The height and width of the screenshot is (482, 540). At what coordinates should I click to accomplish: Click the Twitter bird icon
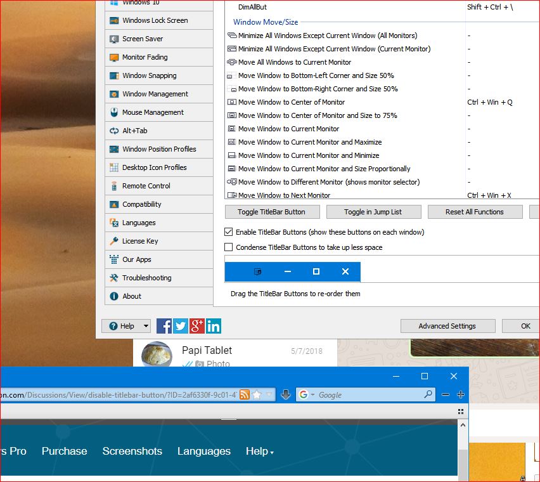pyautogui.click(x=181, y=326)
